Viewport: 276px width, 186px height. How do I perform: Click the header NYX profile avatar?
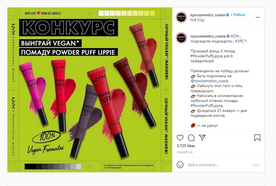coord(181,17)
